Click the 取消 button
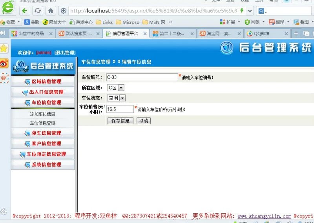 click(143, 121)
